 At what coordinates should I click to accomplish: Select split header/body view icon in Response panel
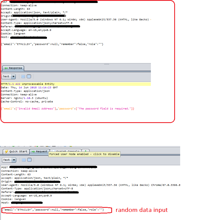(x=23, y=76)
